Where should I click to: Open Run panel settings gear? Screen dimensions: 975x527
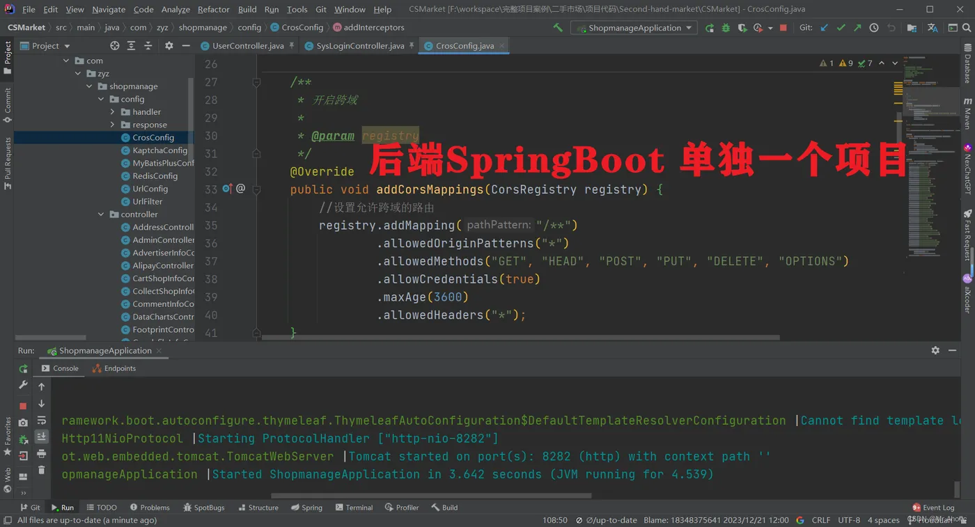click(935, 350)
